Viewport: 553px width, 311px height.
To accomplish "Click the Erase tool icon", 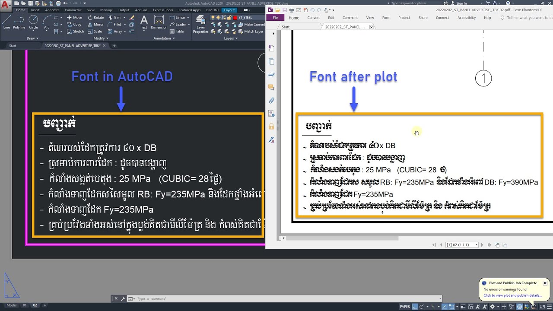I will pyautogui.click(x=132, y=18).
